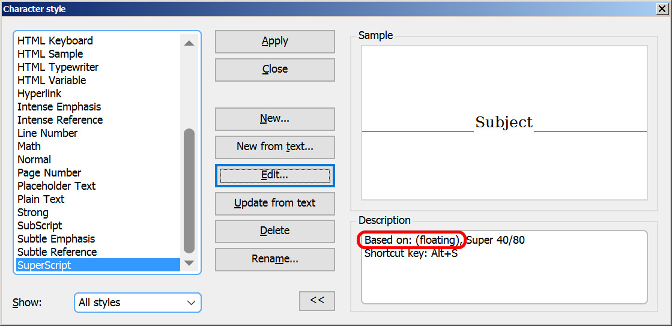Delete the selected character style
Viewport: 672px width, 326px height.
pyautogui.click(x=274, y=231)
